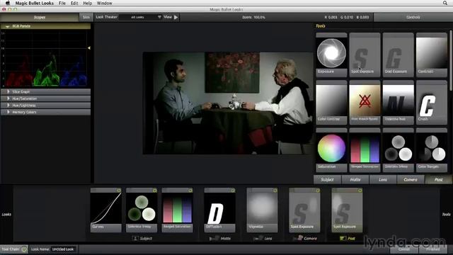Select the Color Contrast tool
Image resolution: width=453 pixels, height=255 pixels.
[x=331, y=102]
